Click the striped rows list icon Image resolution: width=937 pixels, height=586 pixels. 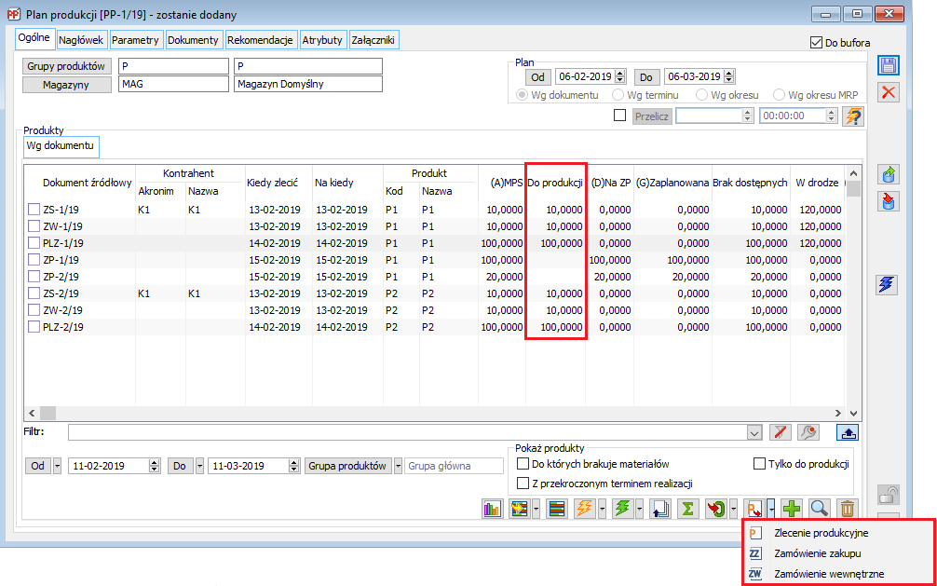[x=557, y=510]
